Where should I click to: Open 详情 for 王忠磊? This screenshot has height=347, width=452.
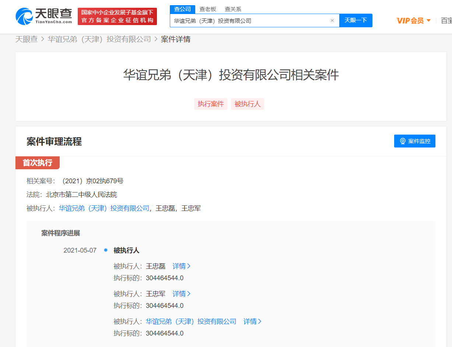click(181, 266)
